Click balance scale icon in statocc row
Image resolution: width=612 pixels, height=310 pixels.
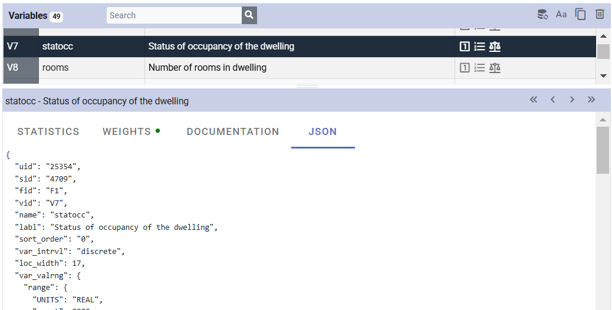pyautogui.click(x=495, y=47)
